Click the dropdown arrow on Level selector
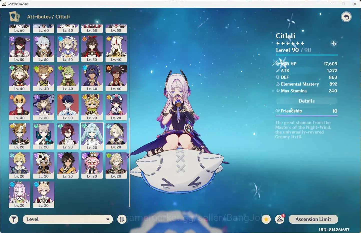The height and width of the screenshot is (233, 361). 108,219
